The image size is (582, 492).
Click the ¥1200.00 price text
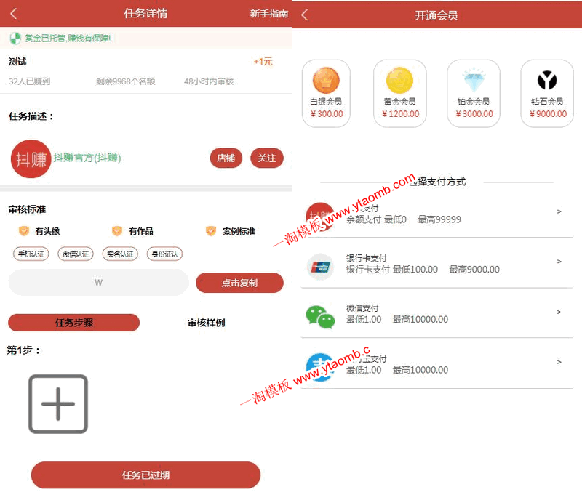pyautogui.click(x=401, y=114)
